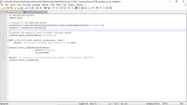The width and height of the screenshot is (187, 105).
Task: Open the Search menu
Action: (x=13, y=5)
